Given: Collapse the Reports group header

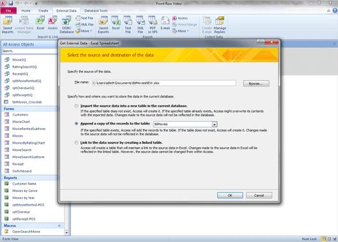Looking at the screenshot, I should pos(30,178).
